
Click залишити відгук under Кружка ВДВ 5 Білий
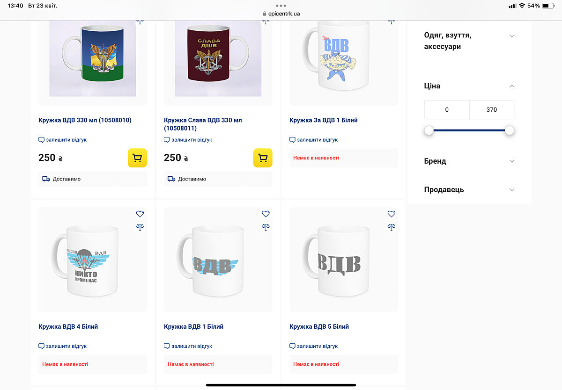pos(317,347)
